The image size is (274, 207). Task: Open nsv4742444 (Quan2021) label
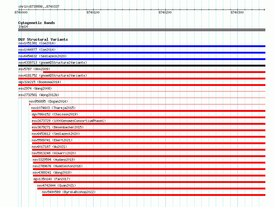pos(56,185)
